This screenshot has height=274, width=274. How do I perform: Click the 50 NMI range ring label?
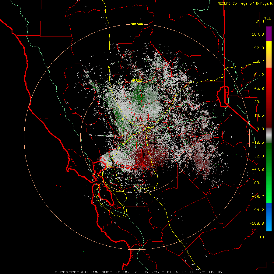point(137,80)
